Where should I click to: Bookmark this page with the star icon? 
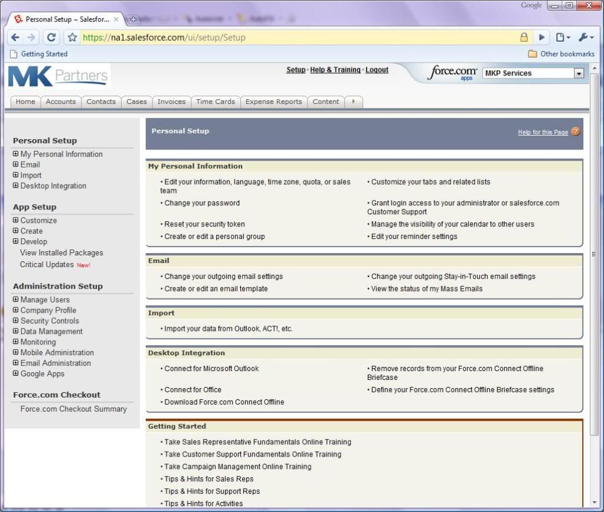click(x=72, y=37)
